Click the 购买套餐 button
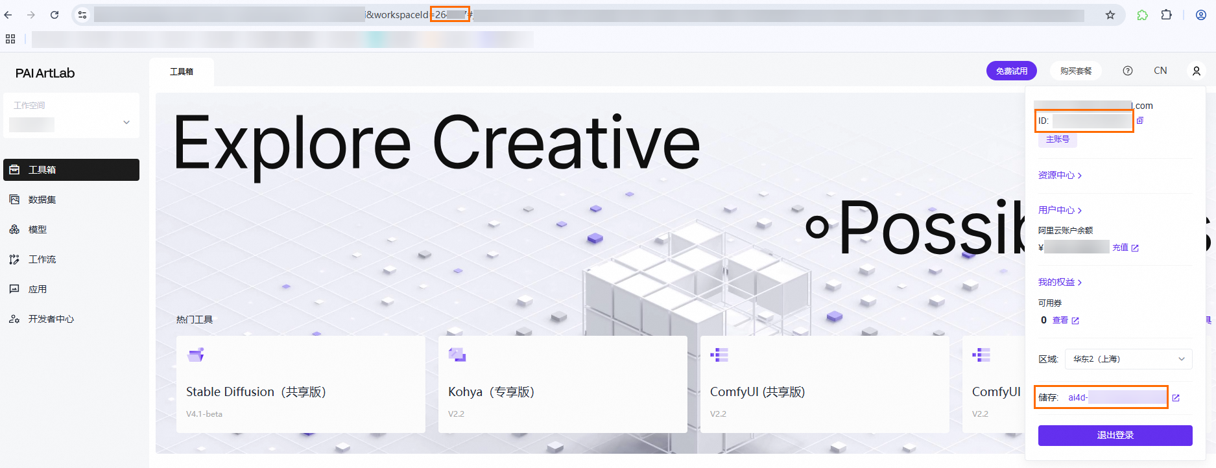This screenshot has height=468, width=1216. pos(1076,71)
